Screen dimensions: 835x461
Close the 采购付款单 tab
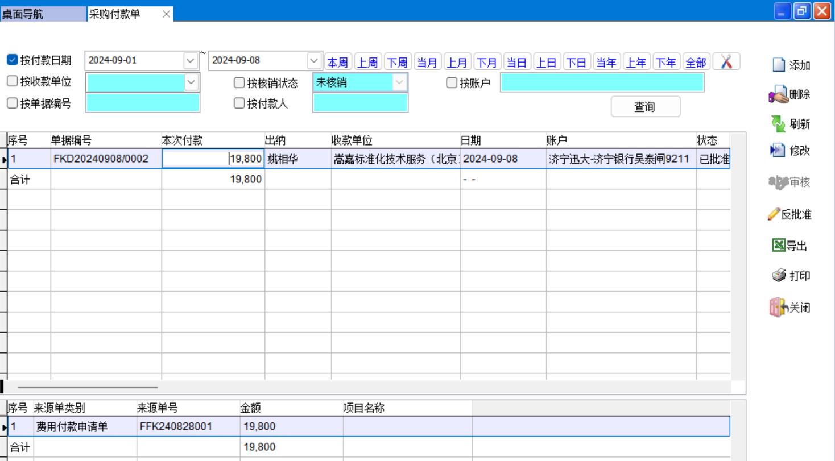(166, 14)
